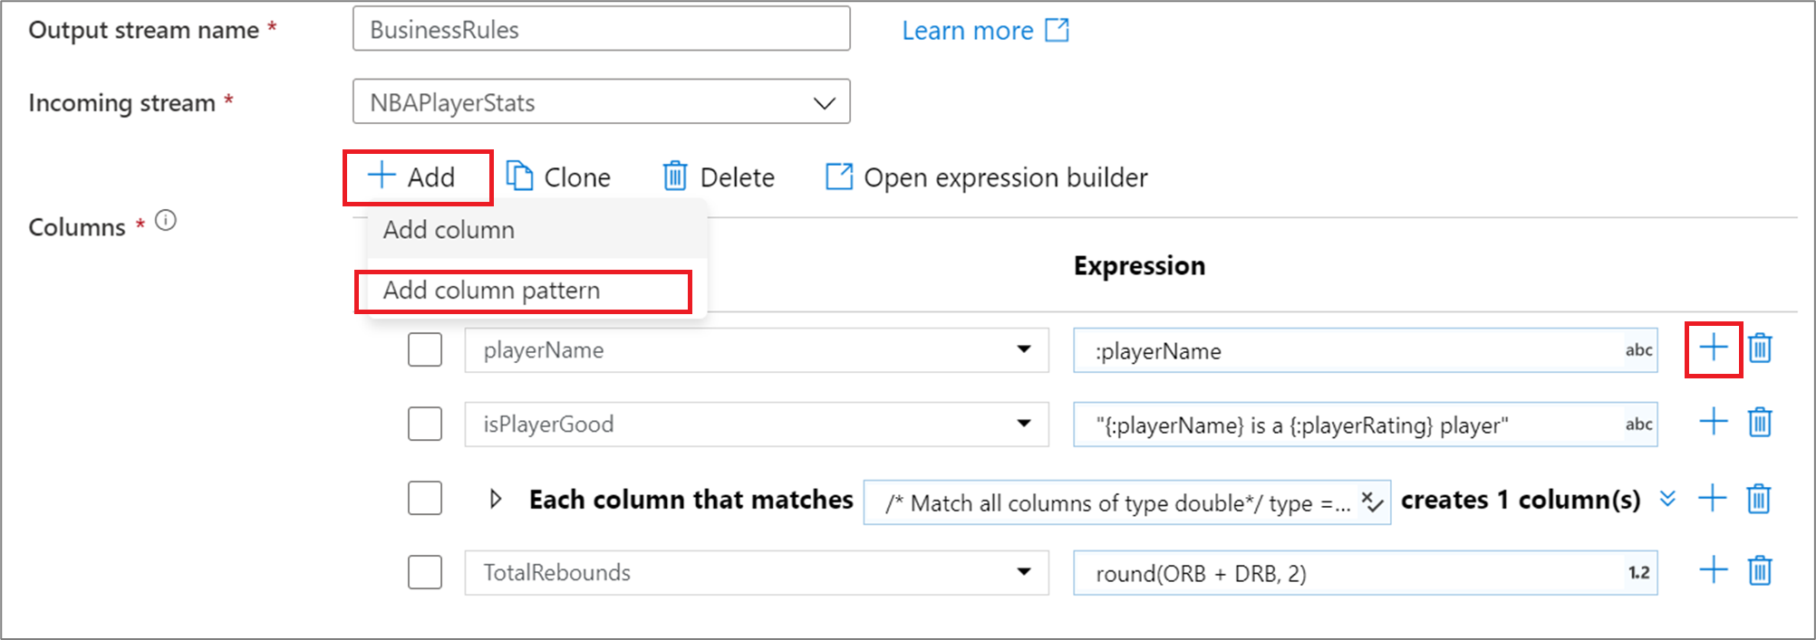The width and height of the screenshot is (1816, 640).
Task: Remove isPlayerGood column using trash icon
Action: coord(1760,423)
